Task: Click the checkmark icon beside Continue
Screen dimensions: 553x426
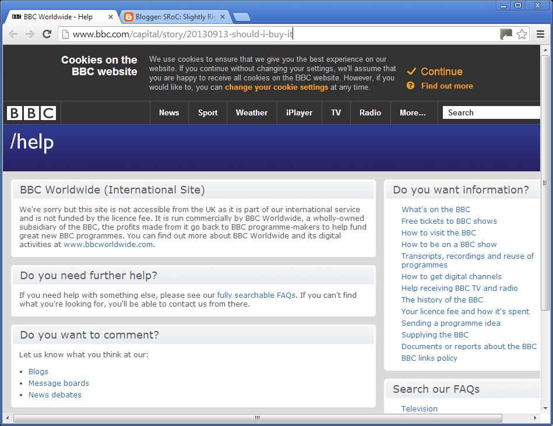Action: [x=411, y=71]
